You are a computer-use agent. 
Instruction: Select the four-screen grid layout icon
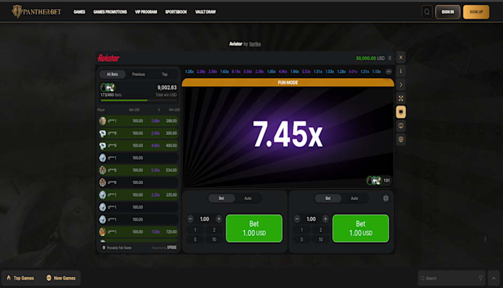click(x=401, y=140)
